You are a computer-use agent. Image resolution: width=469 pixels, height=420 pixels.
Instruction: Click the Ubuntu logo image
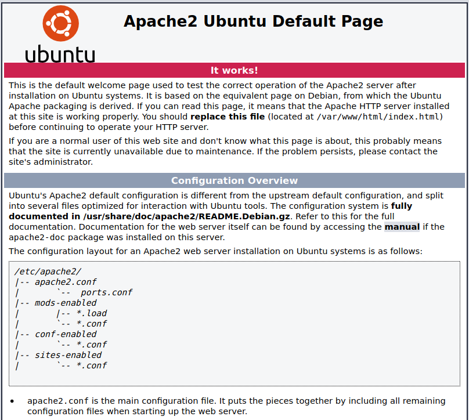point(60,34)
